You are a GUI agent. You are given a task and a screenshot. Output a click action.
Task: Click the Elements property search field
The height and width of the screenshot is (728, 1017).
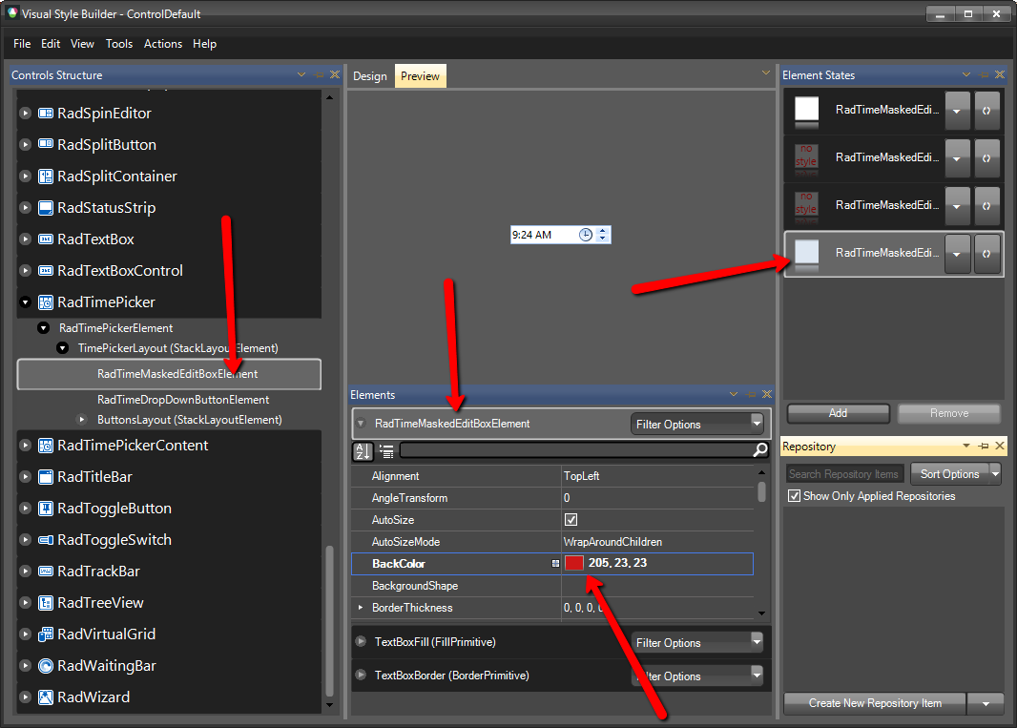pyautogui.click(x=576, y=449)
